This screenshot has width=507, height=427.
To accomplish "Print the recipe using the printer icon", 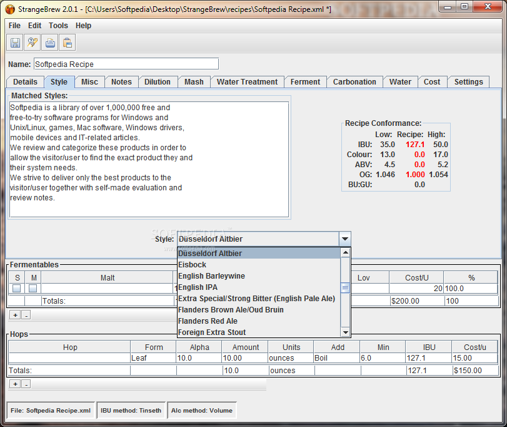I will [x=50, y=43].
